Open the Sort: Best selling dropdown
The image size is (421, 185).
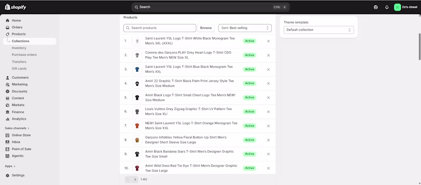tap(245, 28)
